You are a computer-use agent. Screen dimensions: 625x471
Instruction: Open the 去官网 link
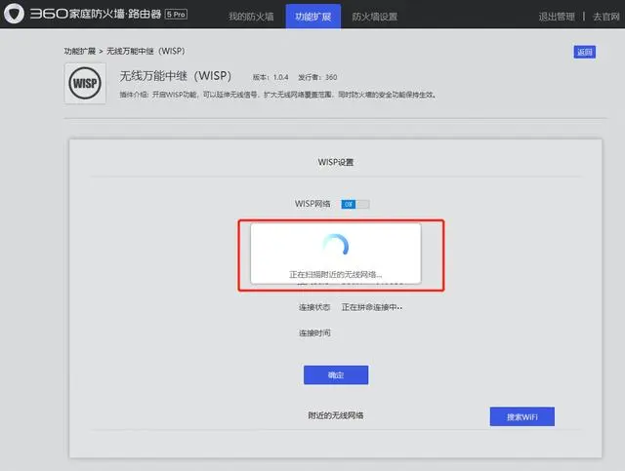pos(605,17)
